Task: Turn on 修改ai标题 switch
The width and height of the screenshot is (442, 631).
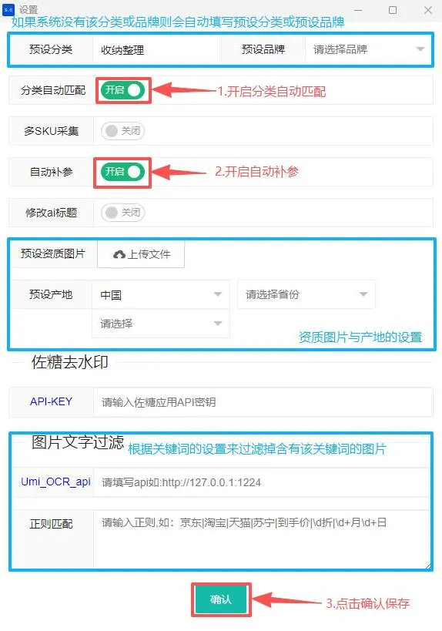Action: [122, 213]
